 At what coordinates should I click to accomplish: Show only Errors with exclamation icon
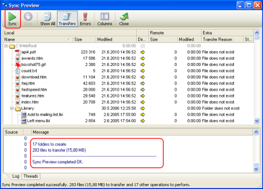point(85,19)
